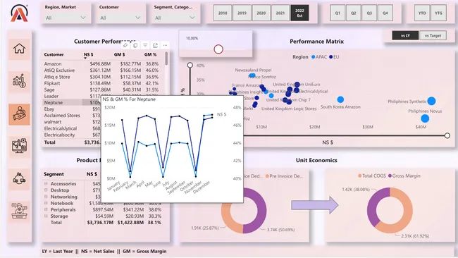Select the South Korea Amazon scatter bubble
The width and height of the screenshot is (458, 258).
340,99
